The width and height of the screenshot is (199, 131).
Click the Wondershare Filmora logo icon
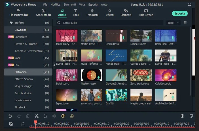point(7,5)
